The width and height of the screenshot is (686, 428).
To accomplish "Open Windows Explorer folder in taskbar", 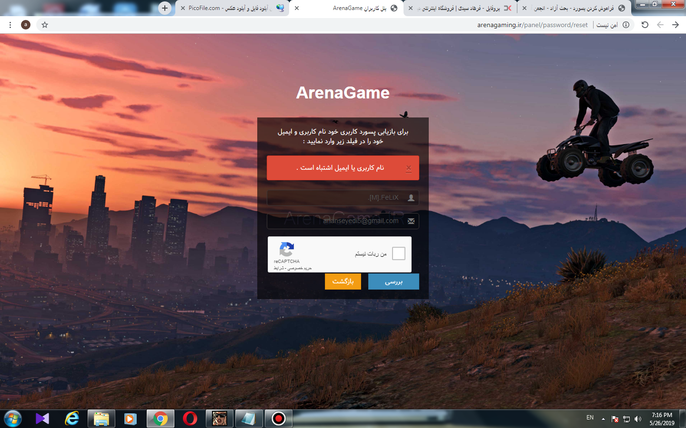I will (x=101, y=418).
